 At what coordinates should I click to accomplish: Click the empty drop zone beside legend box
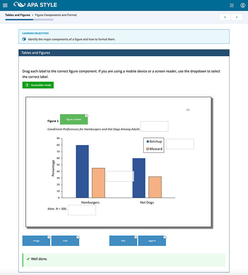coord(180,144)
